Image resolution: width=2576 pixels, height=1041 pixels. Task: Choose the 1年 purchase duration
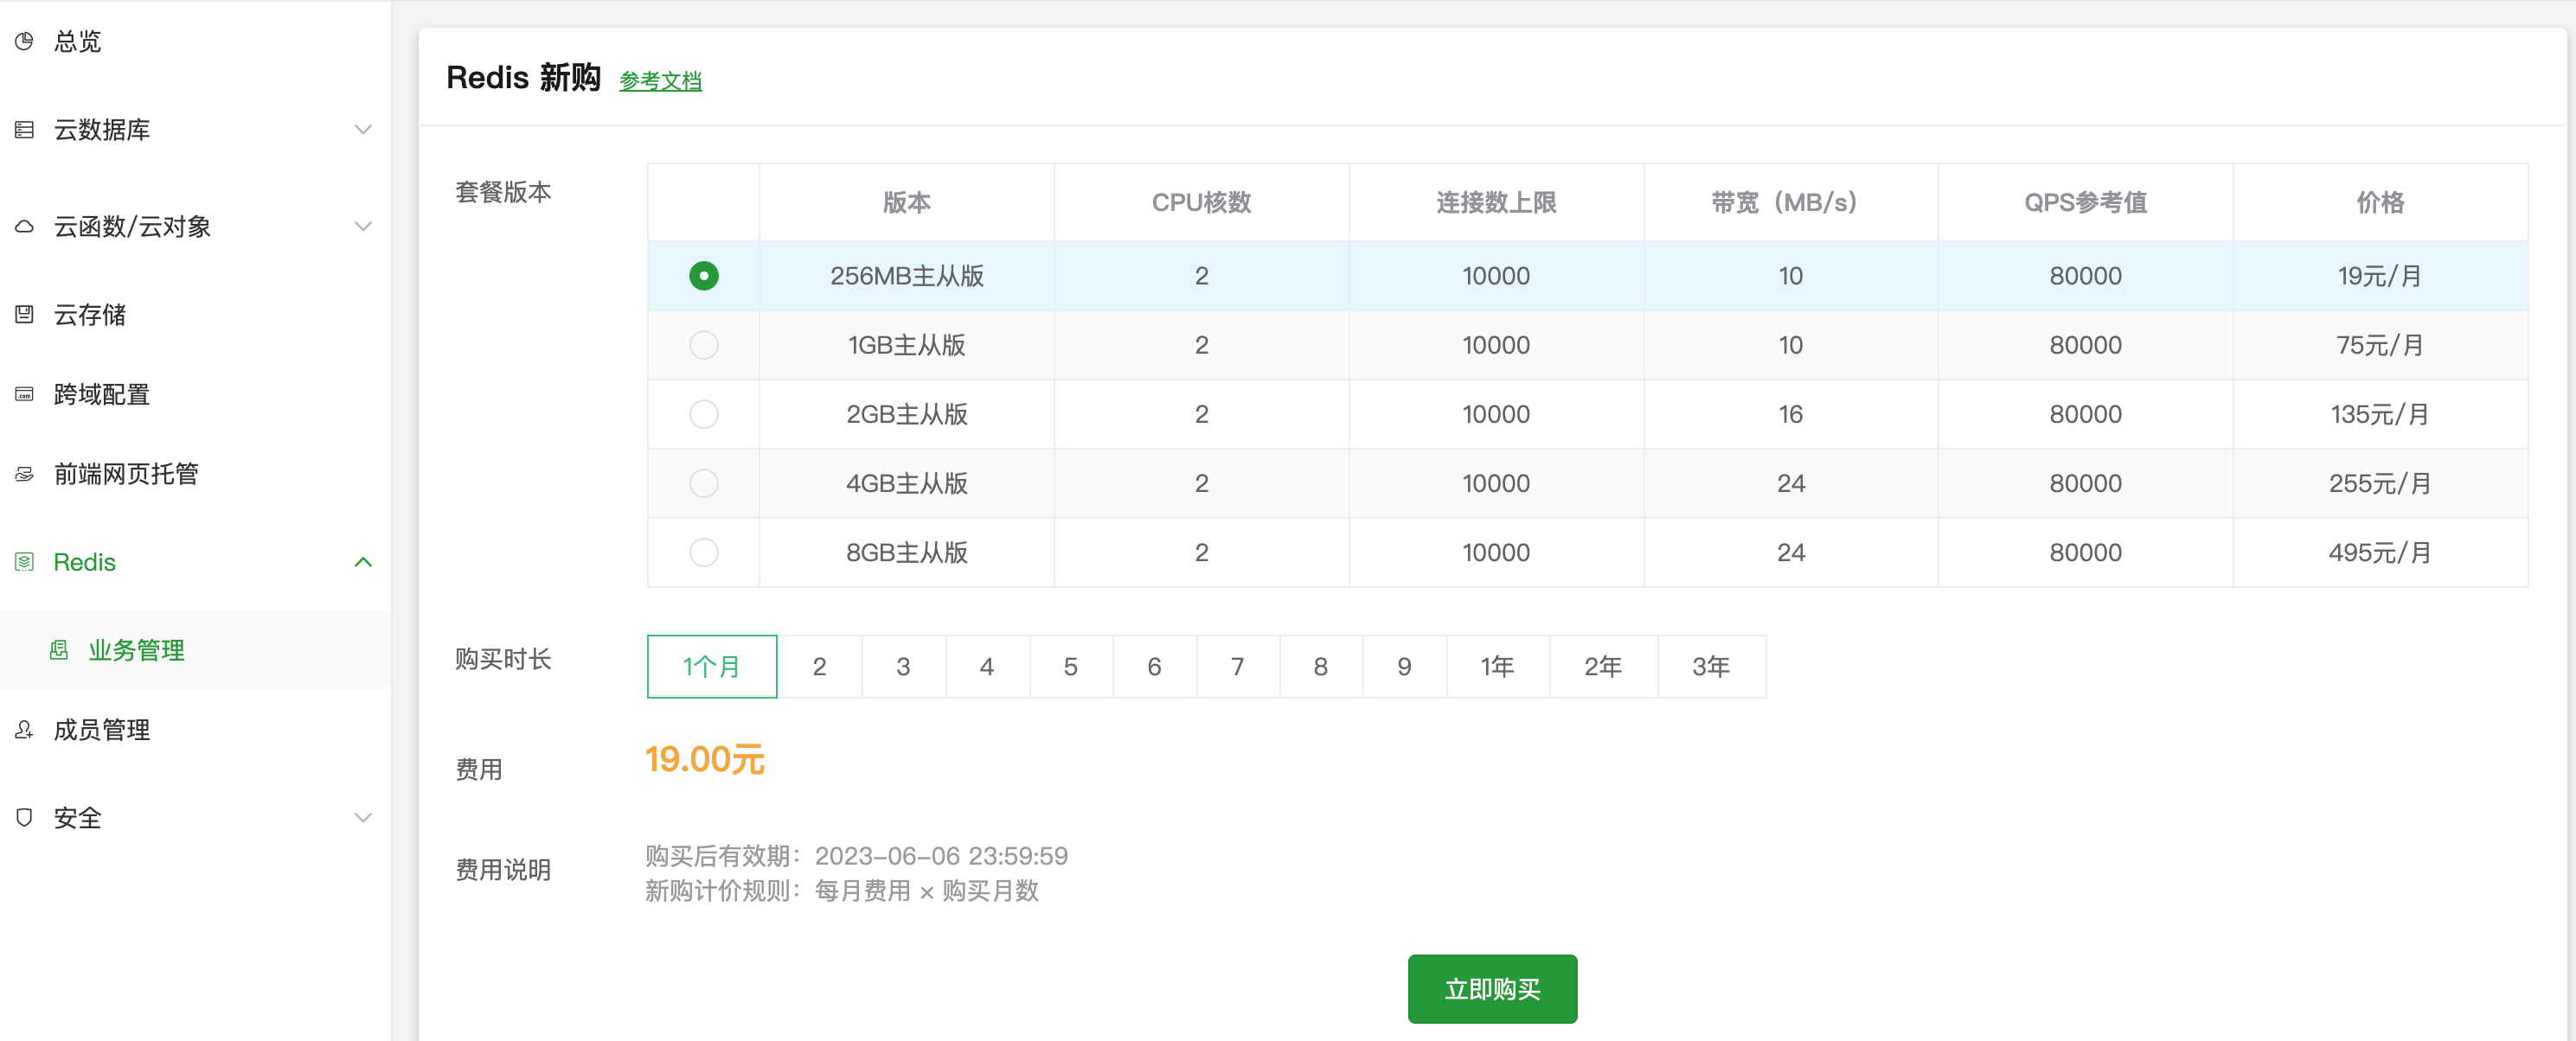point(1498,666)
